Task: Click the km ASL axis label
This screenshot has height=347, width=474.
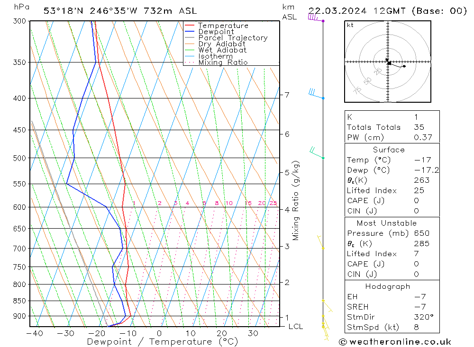Action: coord(289,12)
